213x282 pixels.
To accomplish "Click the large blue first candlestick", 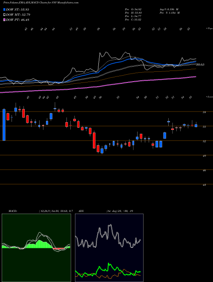I will coord(4,125).
